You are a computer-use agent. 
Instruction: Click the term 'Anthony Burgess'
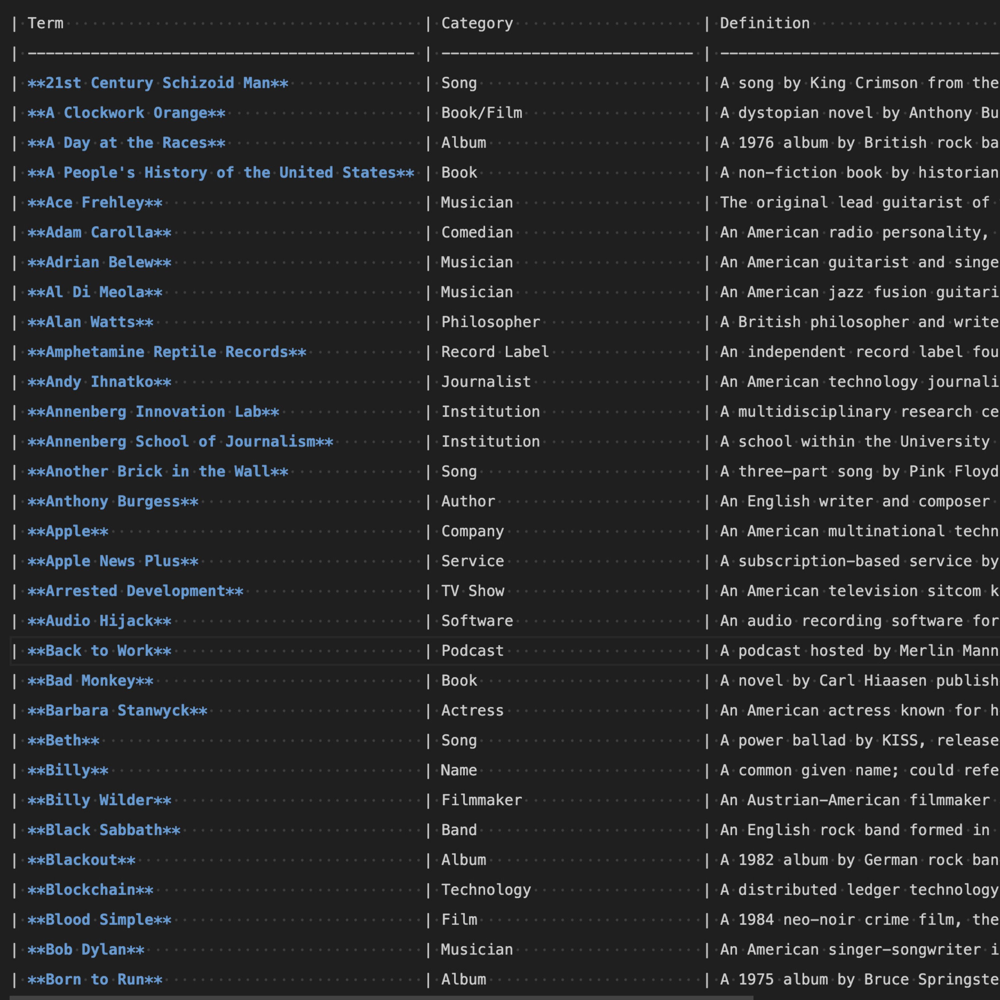point(113,502)
